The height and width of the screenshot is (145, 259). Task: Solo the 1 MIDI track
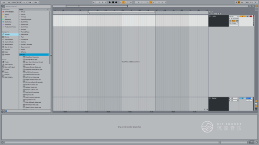point(247,16)
